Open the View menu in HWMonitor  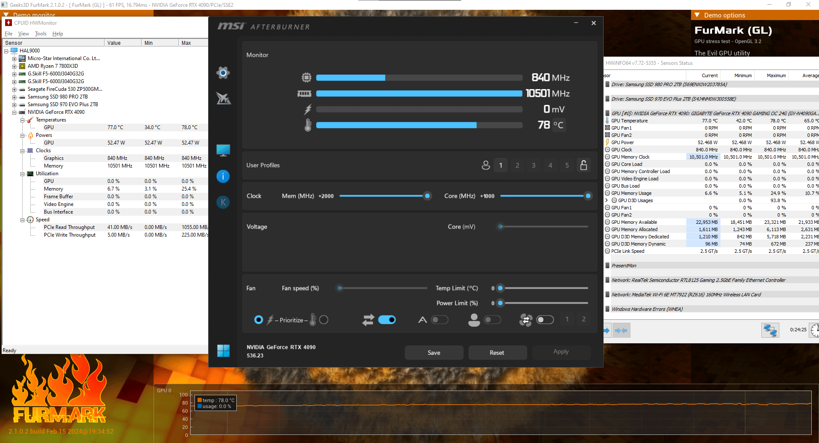[x=23, y=34]
